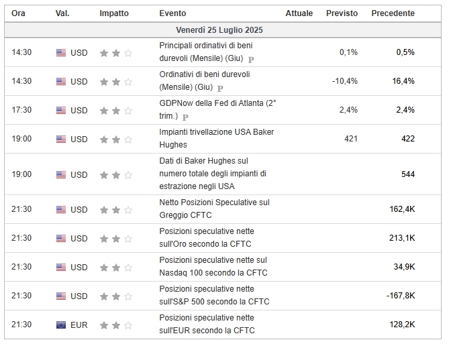Click the preliminary 'P' icon beside durevoli (Mensile) (Giu)

pos(251,60)
